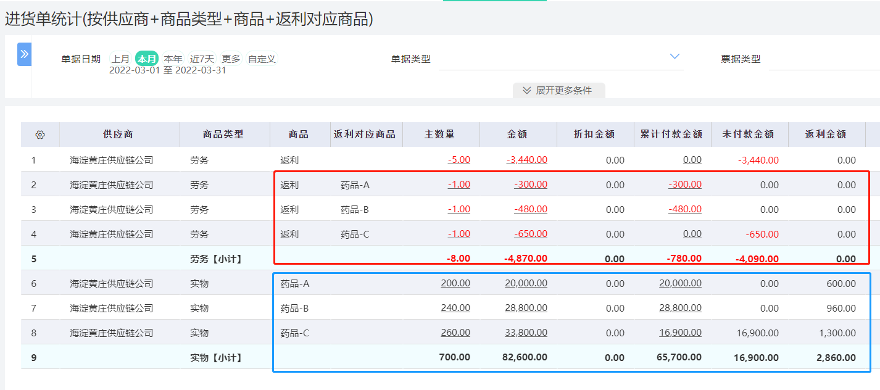Select the 上月 date filter
Screen dimensions: 880x390
[x=121, y=58]
